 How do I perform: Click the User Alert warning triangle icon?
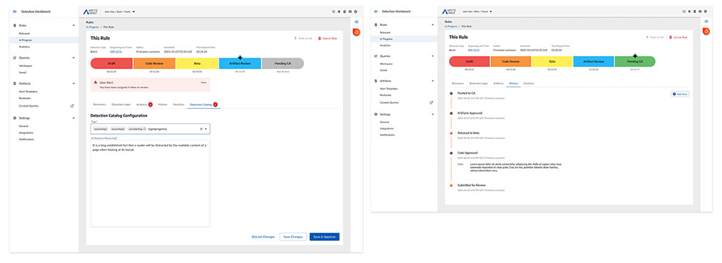click(95, 82)
